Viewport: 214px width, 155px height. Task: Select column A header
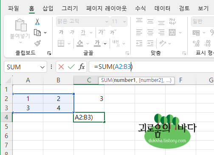point(28,80)
